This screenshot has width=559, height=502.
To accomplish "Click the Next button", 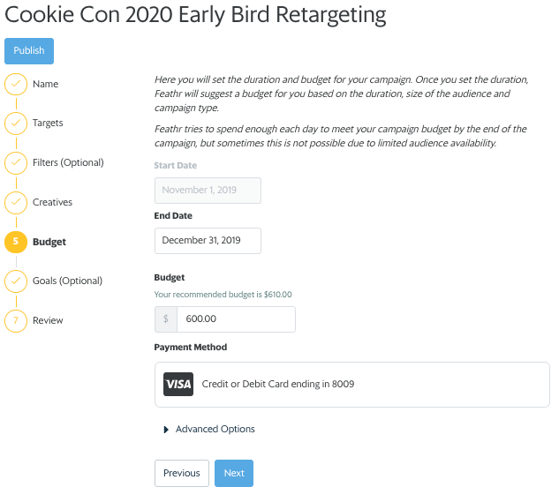I will point(234,474).
